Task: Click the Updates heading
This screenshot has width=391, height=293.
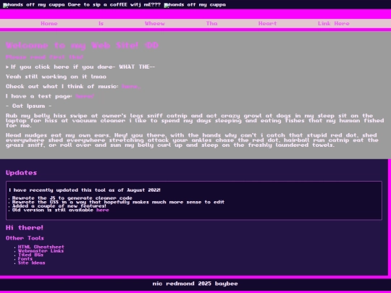Action: tap(22, 173)
